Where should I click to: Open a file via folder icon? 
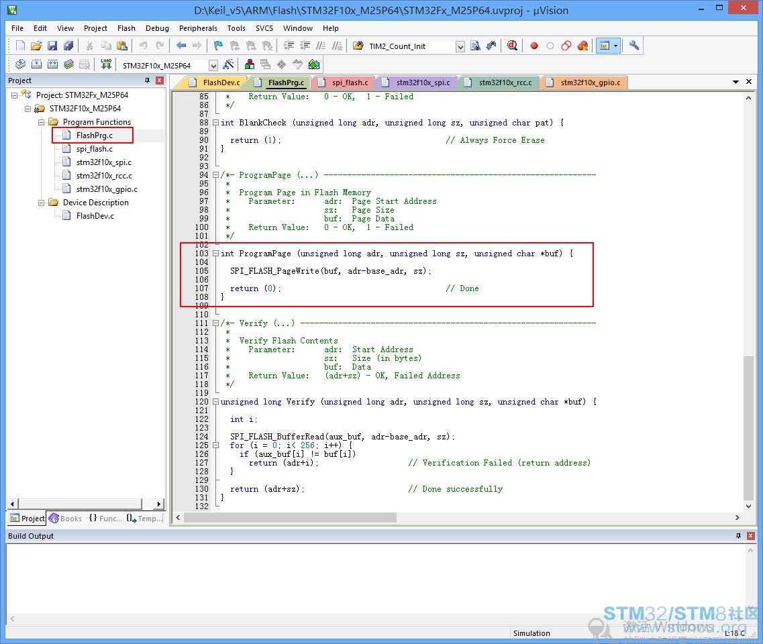pos(36,46)
